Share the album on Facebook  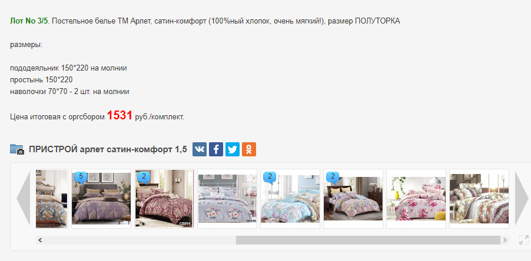point(215,149)
